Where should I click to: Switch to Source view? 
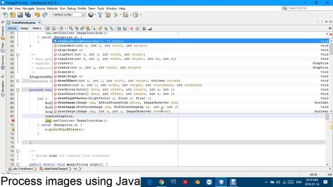12,28
